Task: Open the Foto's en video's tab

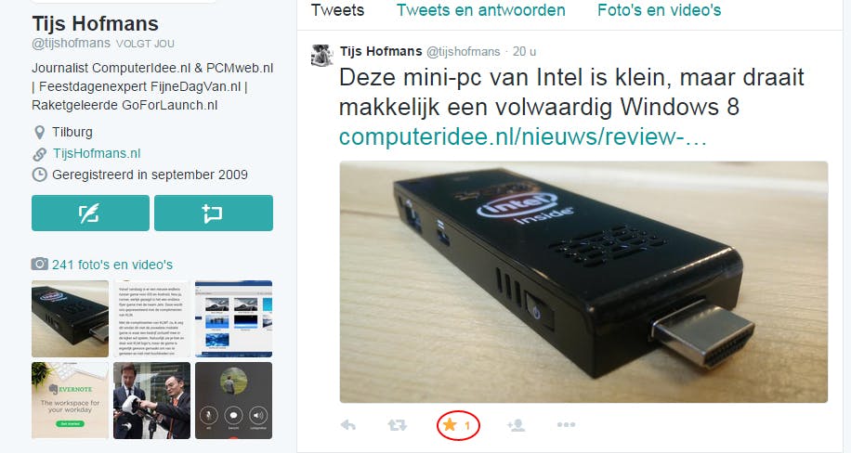Action: tap(660, 10)
